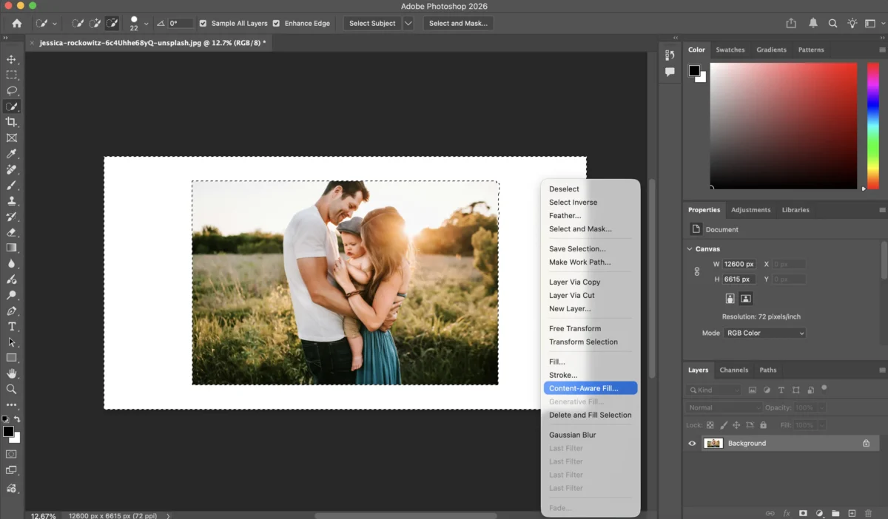Select the Gradient tool
This screenshot has height=519, width=888.
pyautogui.click(x=11, y=248)
